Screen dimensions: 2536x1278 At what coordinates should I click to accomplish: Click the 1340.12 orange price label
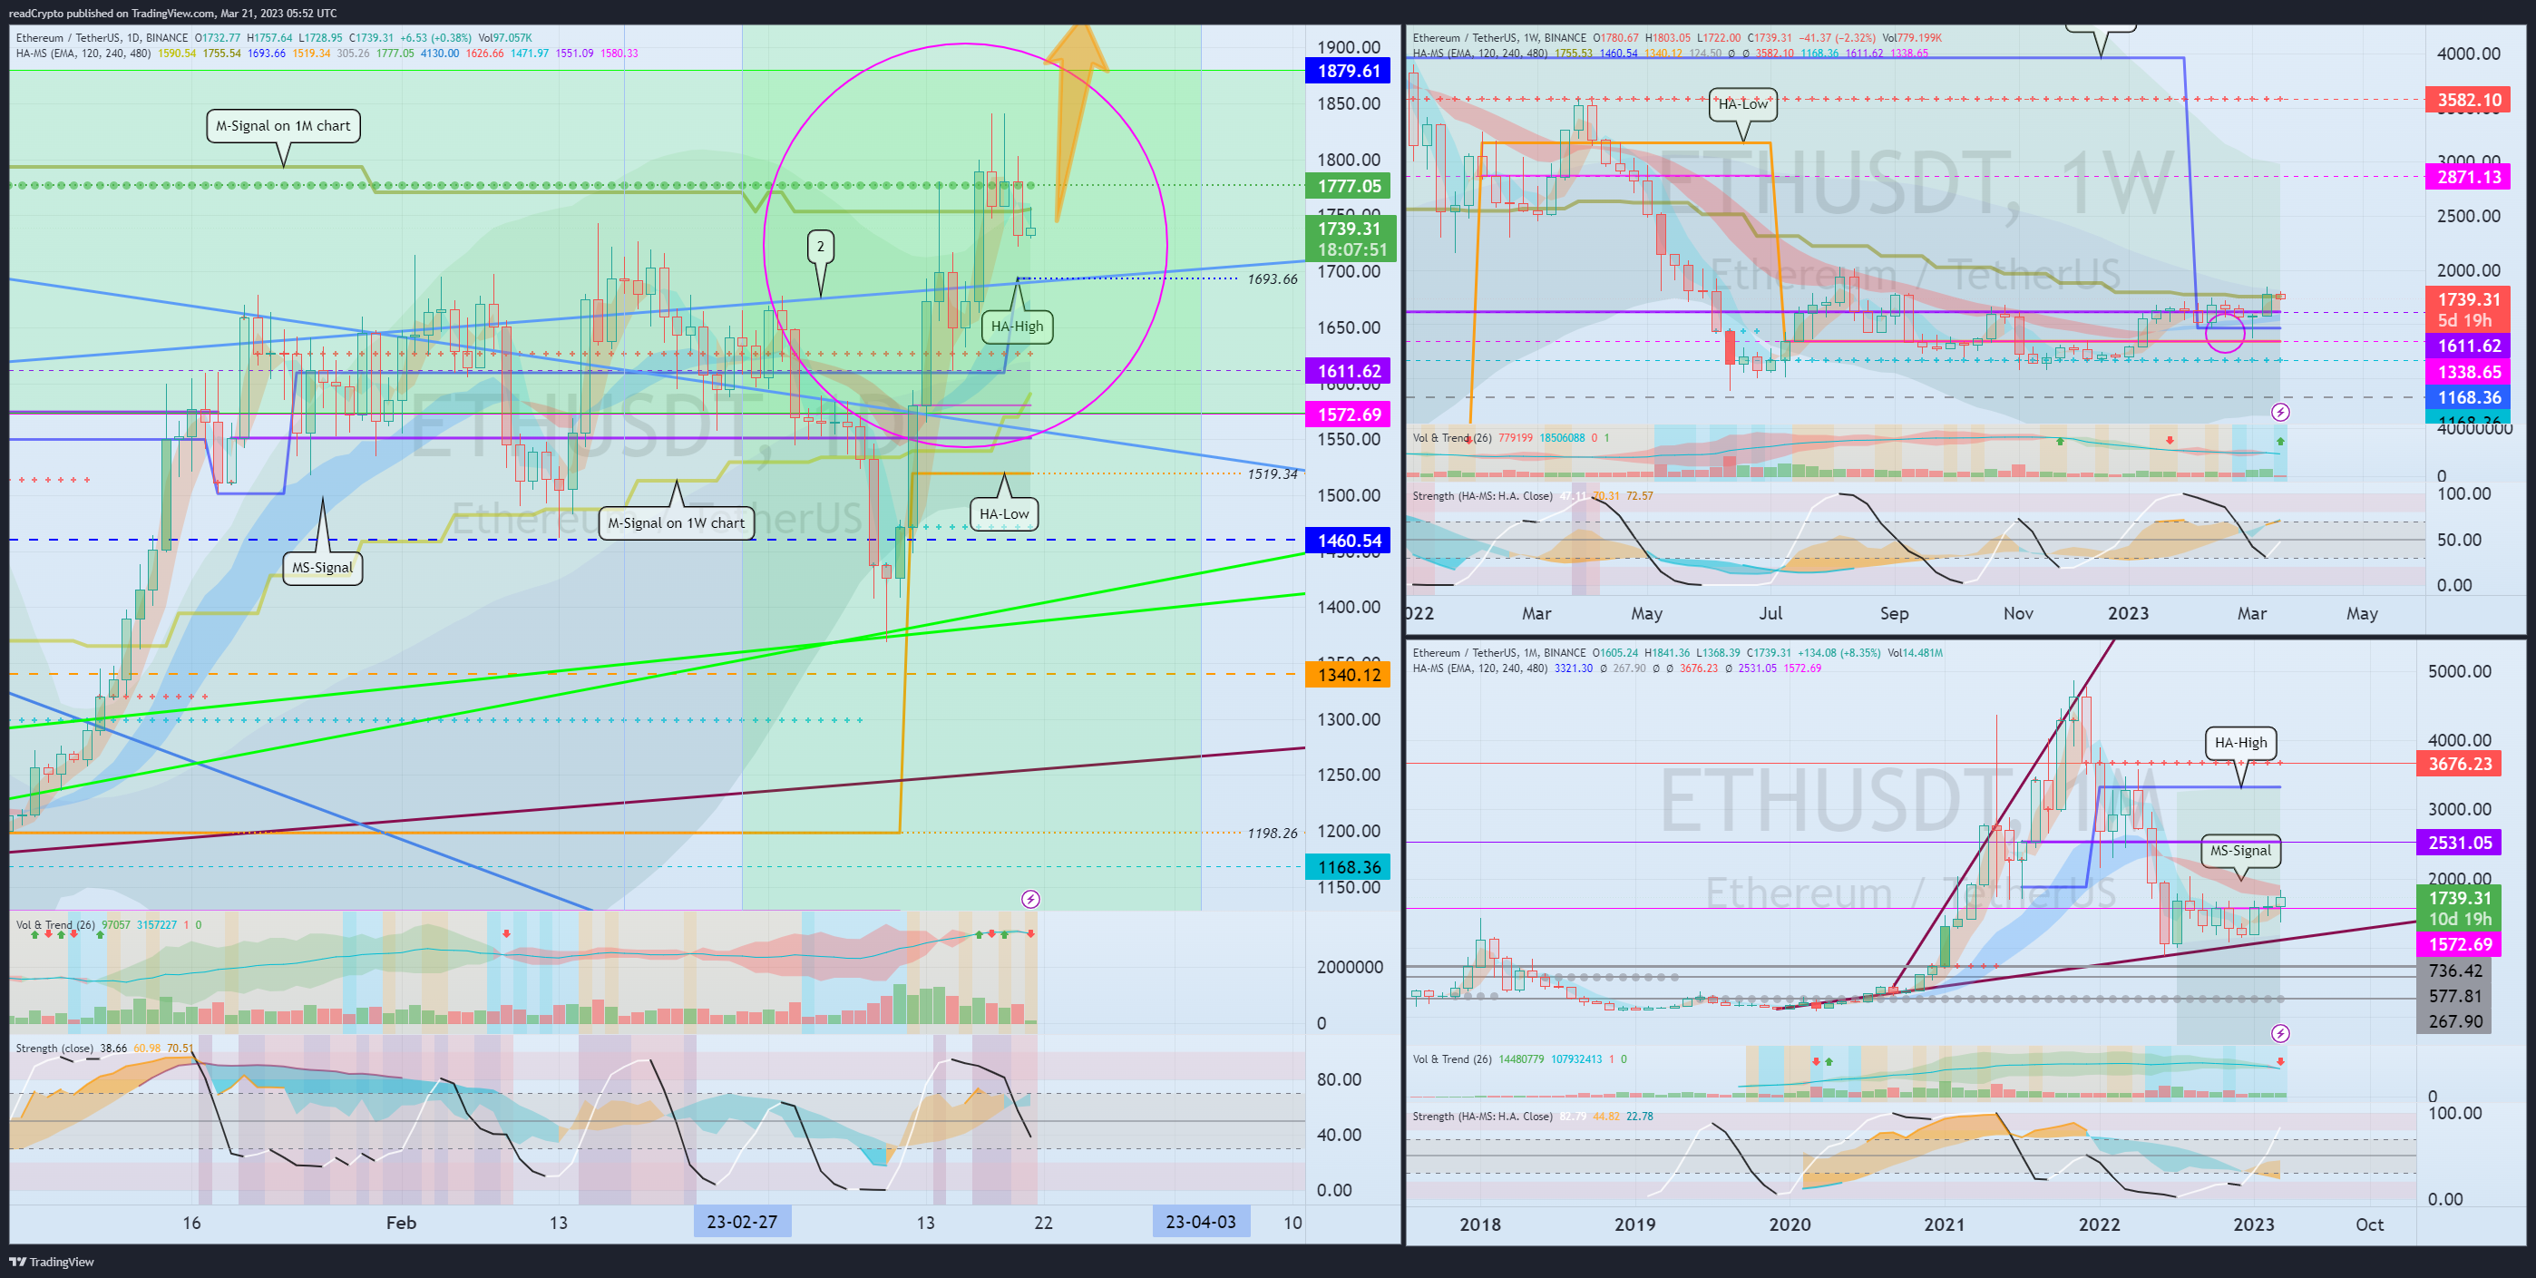(x=1348, y=675)
